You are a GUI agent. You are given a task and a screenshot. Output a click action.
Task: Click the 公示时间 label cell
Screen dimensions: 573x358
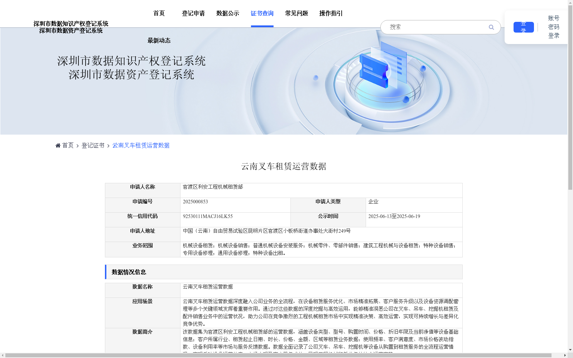(328, 220)
